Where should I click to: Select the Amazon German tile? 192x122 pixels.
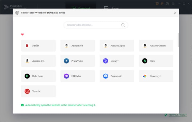pyautogui.click(x=156, y=45)
